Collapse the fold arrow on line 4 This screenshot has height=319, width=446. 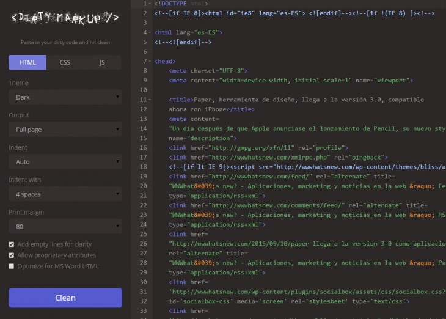click(x=150, y=32)
